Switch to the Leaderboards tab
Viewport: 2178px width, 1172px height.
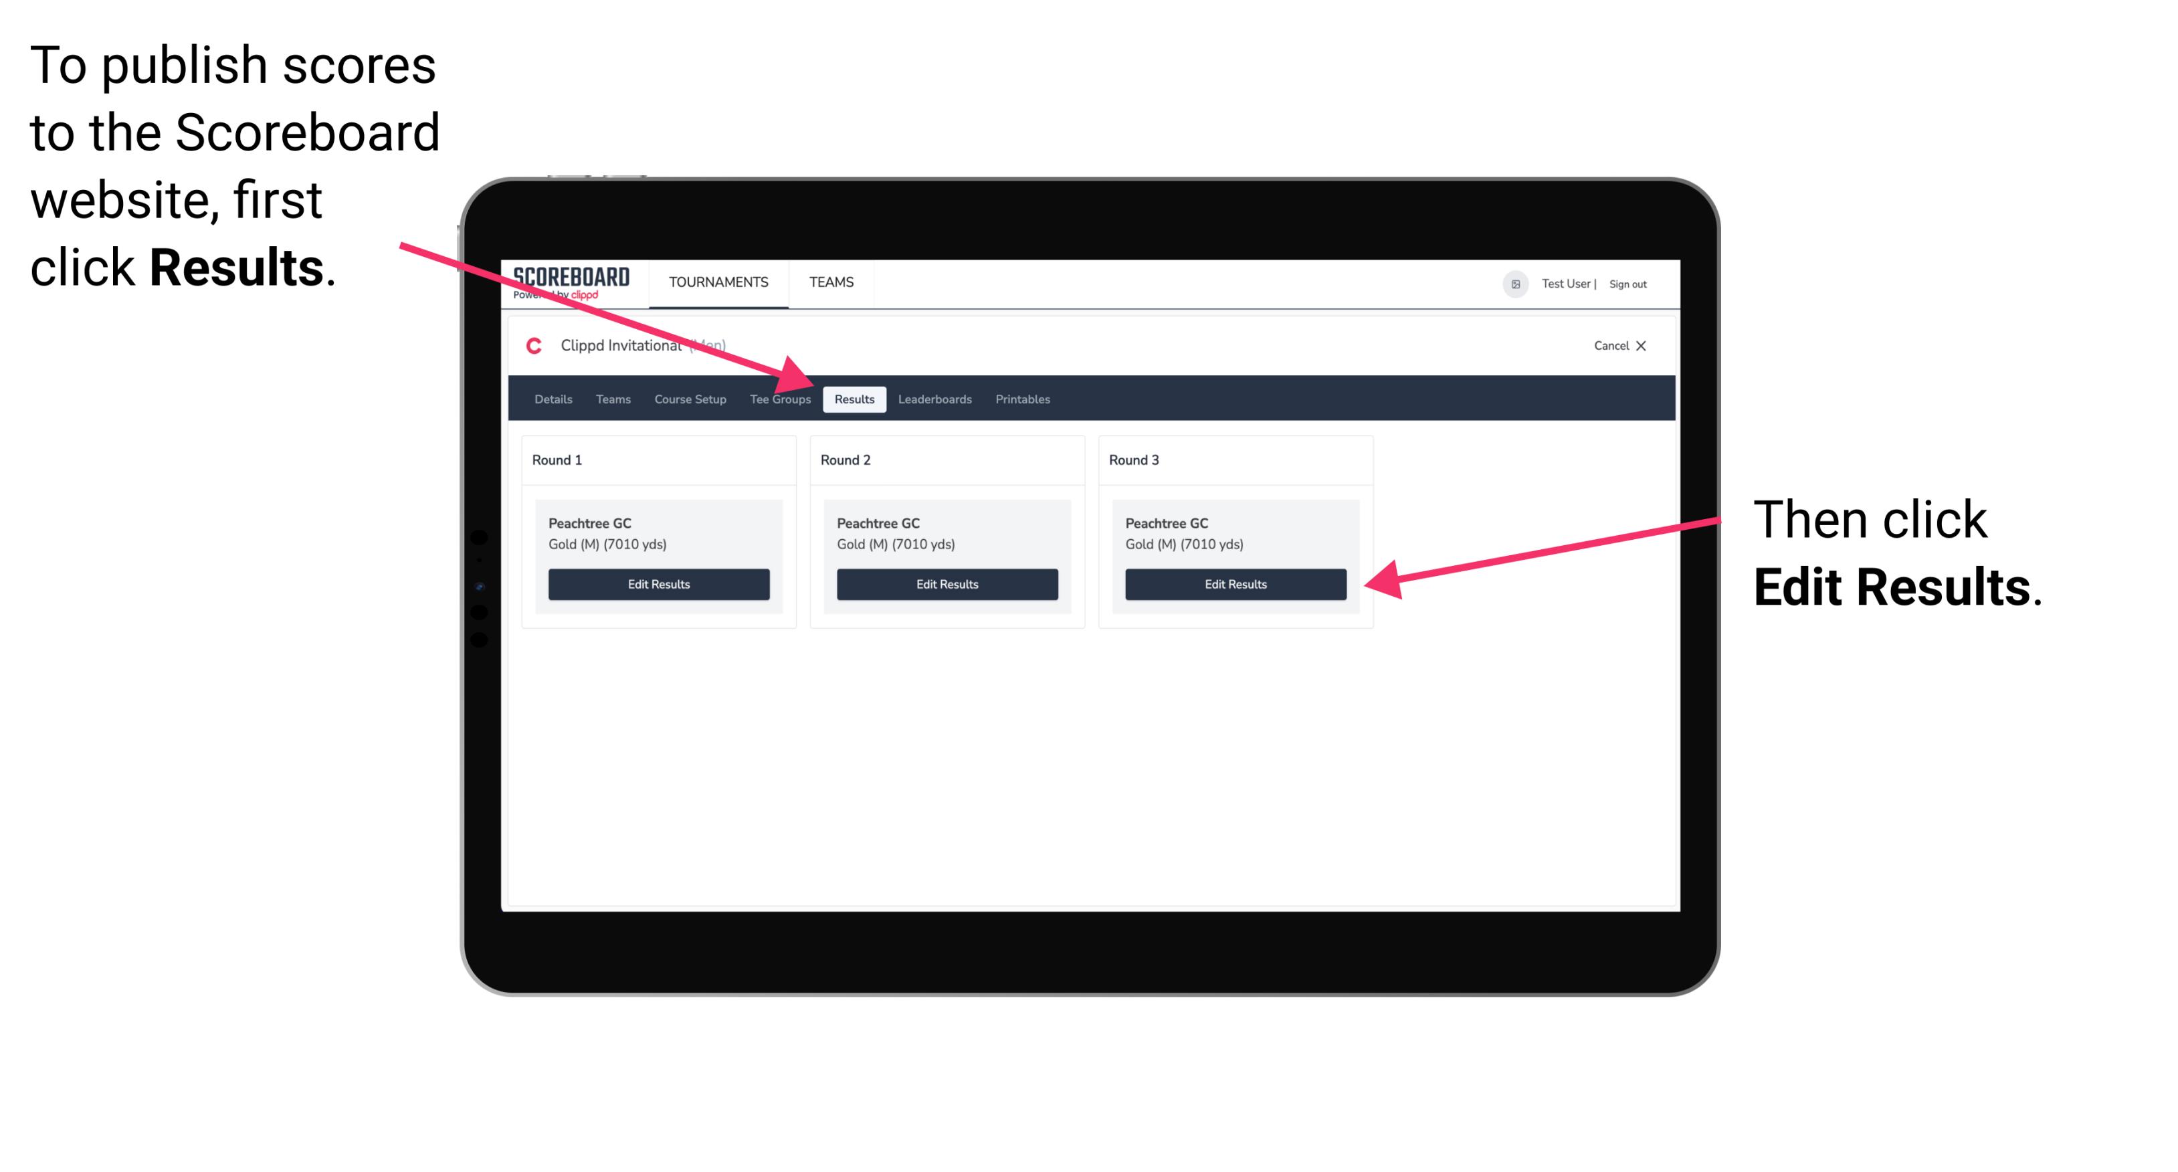[936, 399]
